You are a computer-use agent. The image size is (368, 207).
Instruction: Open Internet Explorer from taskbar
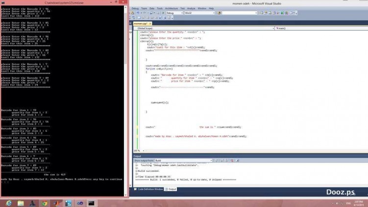click(9, 203)
